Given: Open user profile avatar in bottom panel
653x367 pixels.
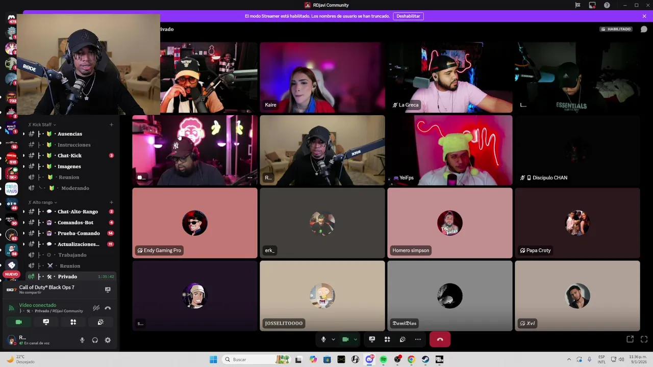Looking at the screenshot, I should click(12, 340).
